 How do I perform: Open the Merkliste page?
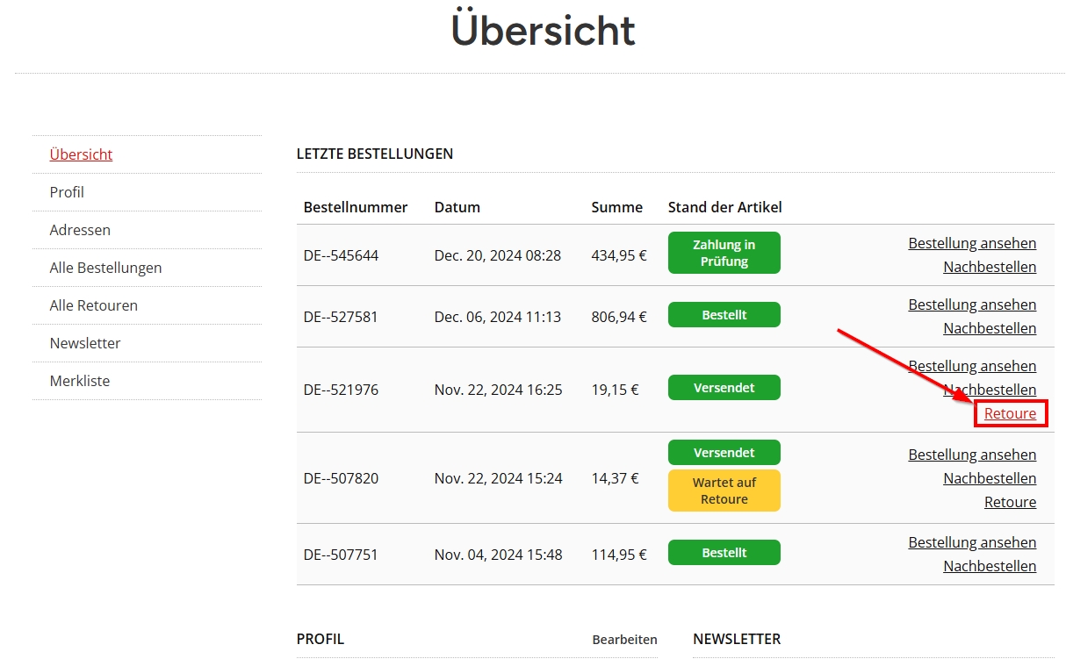pos(79,380)
